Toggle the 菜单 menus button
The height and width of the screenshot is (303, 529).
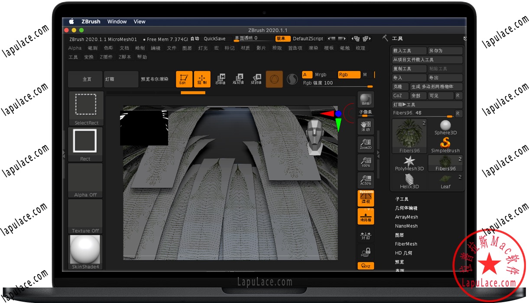pos(283,39)
